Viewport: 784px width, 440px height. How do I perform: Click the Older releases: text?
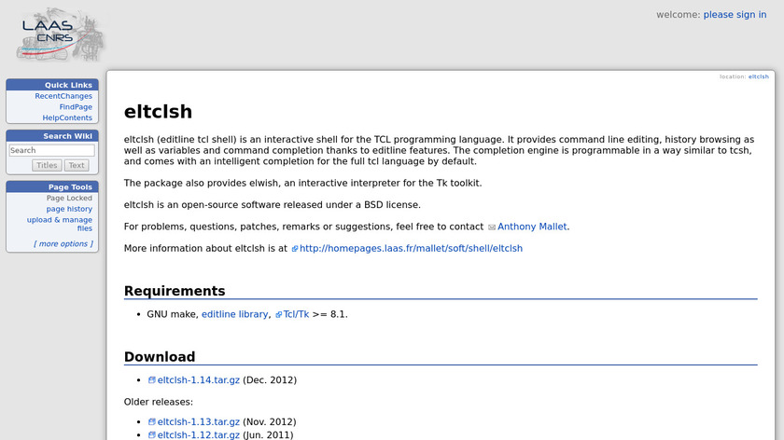tap(159, 402)
